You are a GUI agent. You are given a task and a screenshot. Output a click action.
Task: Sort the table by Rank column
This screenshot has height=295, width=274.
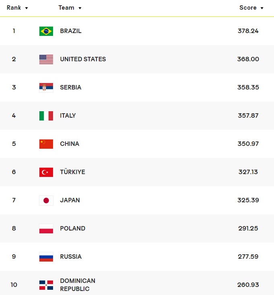pyautogui.click(x=17, y=8)
